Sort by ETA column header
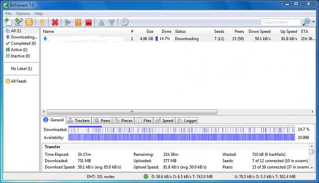Image resolution: width=319 pixels, height=183 pixels. (x=308, y=31)
